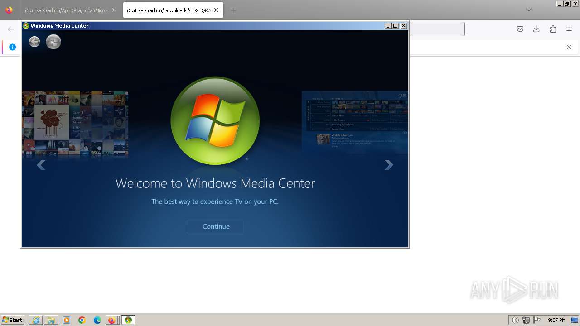The height and width of the screenshot is (326, 580).
Task: Open the Firefox hamburger application menu
Action: (x=569, y=29)
